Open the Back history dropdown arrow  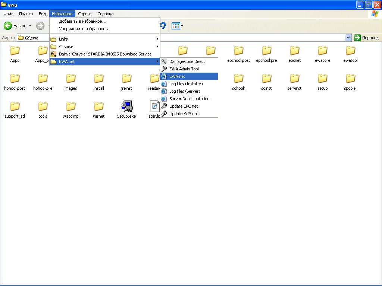pyautogui.click(x=30, y=26)
